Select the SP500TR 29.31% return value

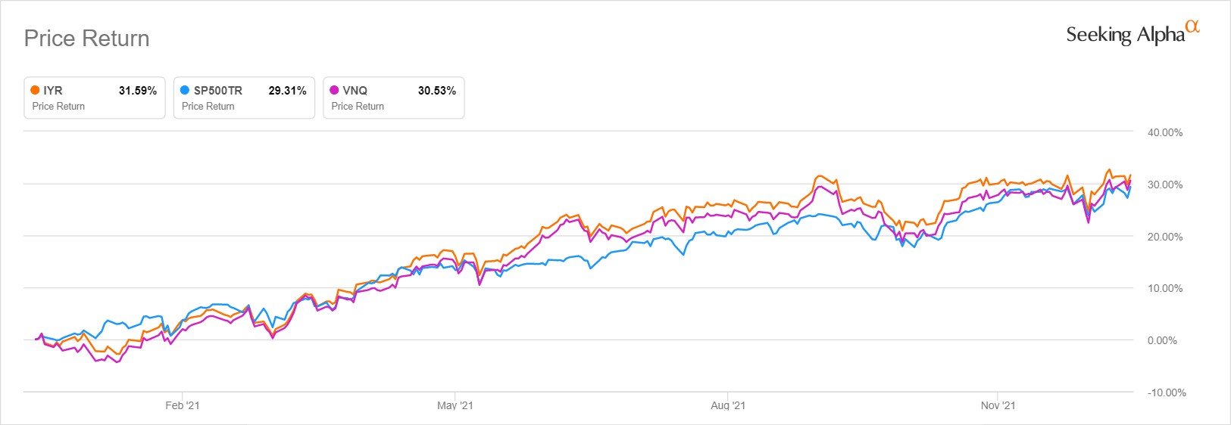pos(287,90)
